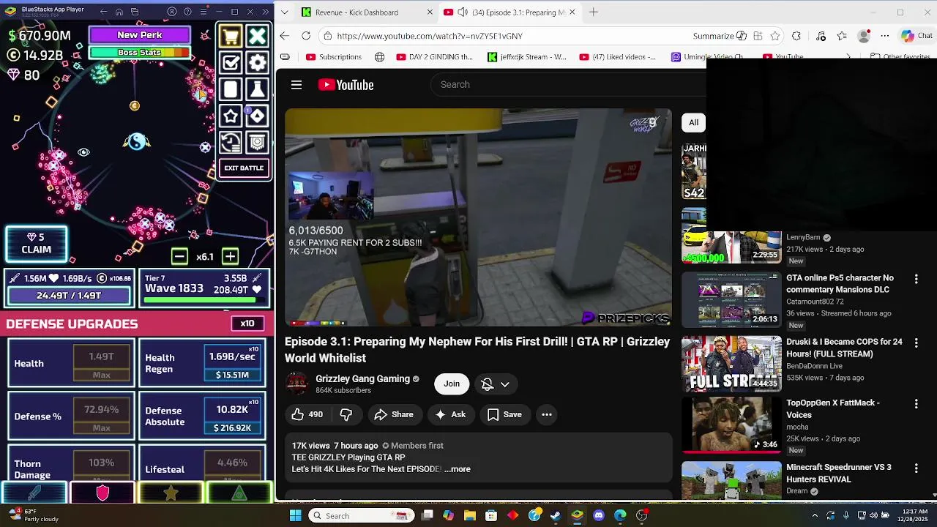Open the Boss Stats bar
The image size is (937, 527).
(140, 53)
